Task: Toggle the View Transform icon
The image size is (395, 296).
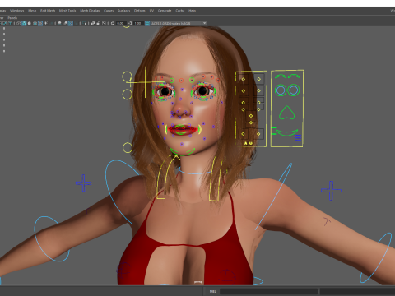Action: [147, 23]
